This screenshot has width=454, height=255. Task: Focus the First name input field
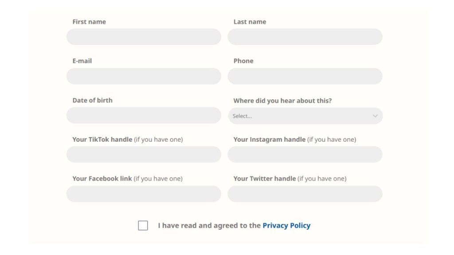(144, 37)
